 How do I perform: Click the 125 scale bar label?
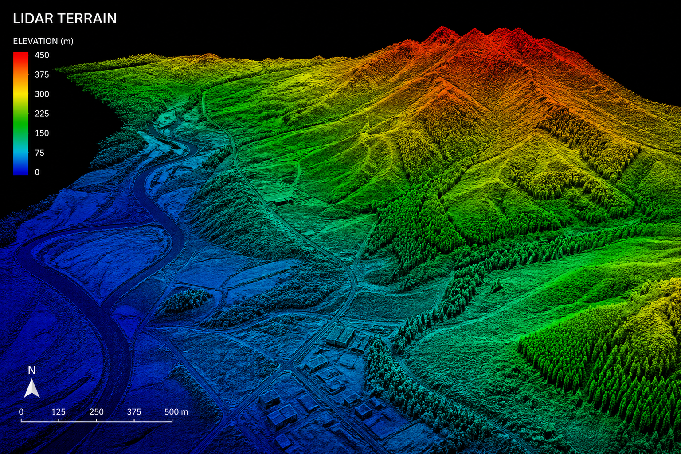pos(59,412)
